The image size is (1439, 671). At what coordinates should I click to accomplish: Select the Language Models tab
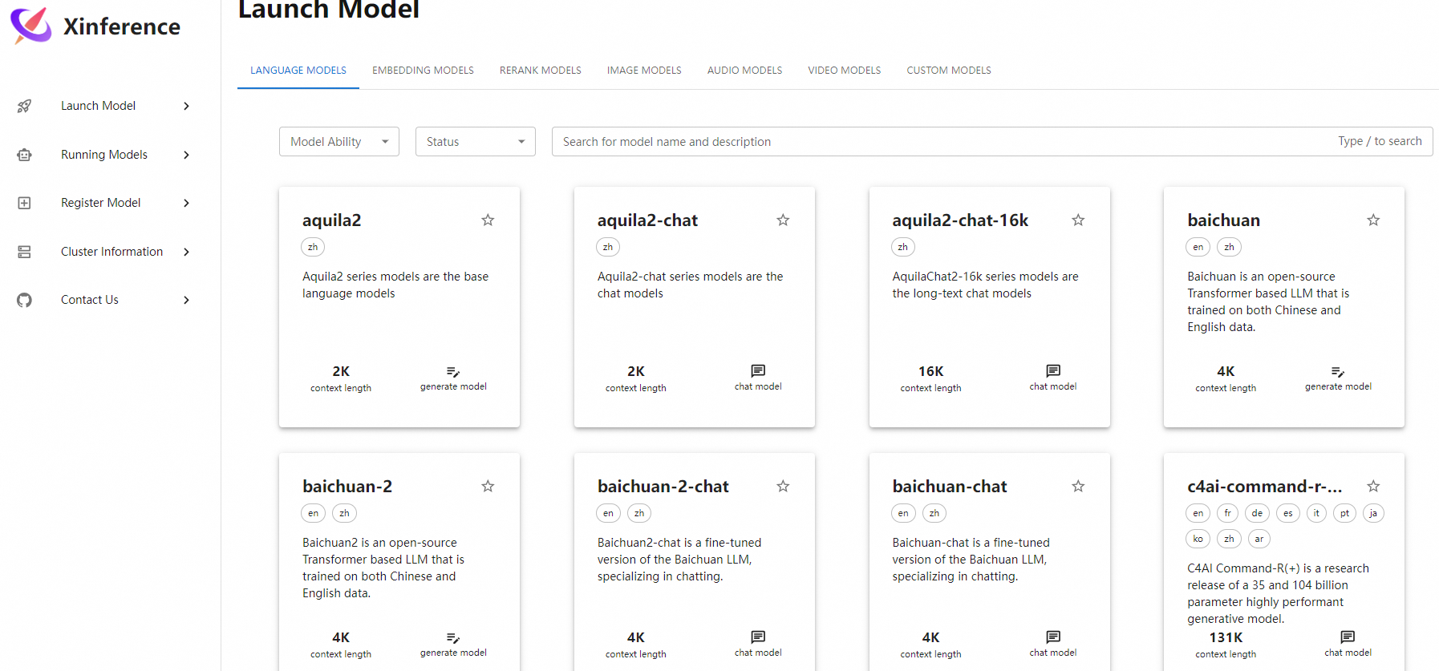[x=298, y=71]
